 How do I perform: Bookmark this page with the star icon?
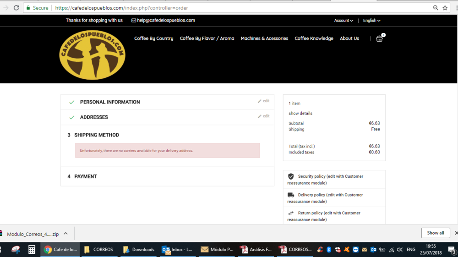[445, 8]
